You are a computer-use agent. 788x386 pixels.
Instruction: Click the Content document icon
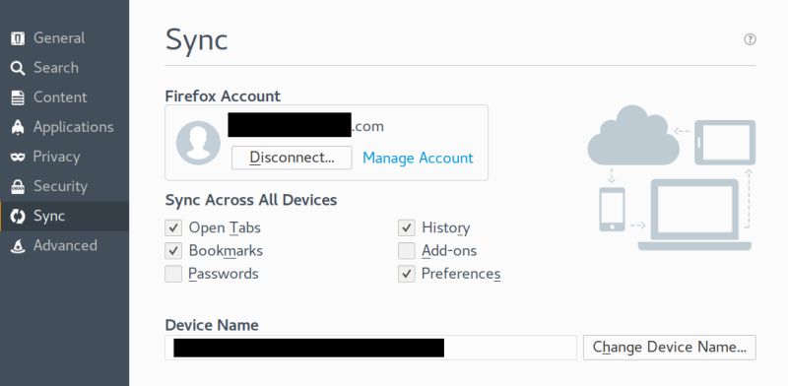click(18, 97)
